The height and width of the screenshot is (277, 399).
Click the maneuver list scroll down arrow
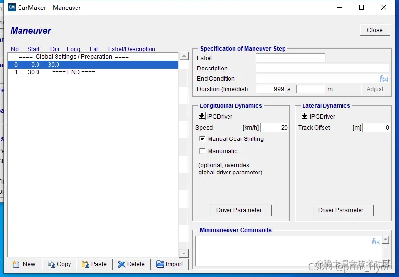tap(184, 253)
